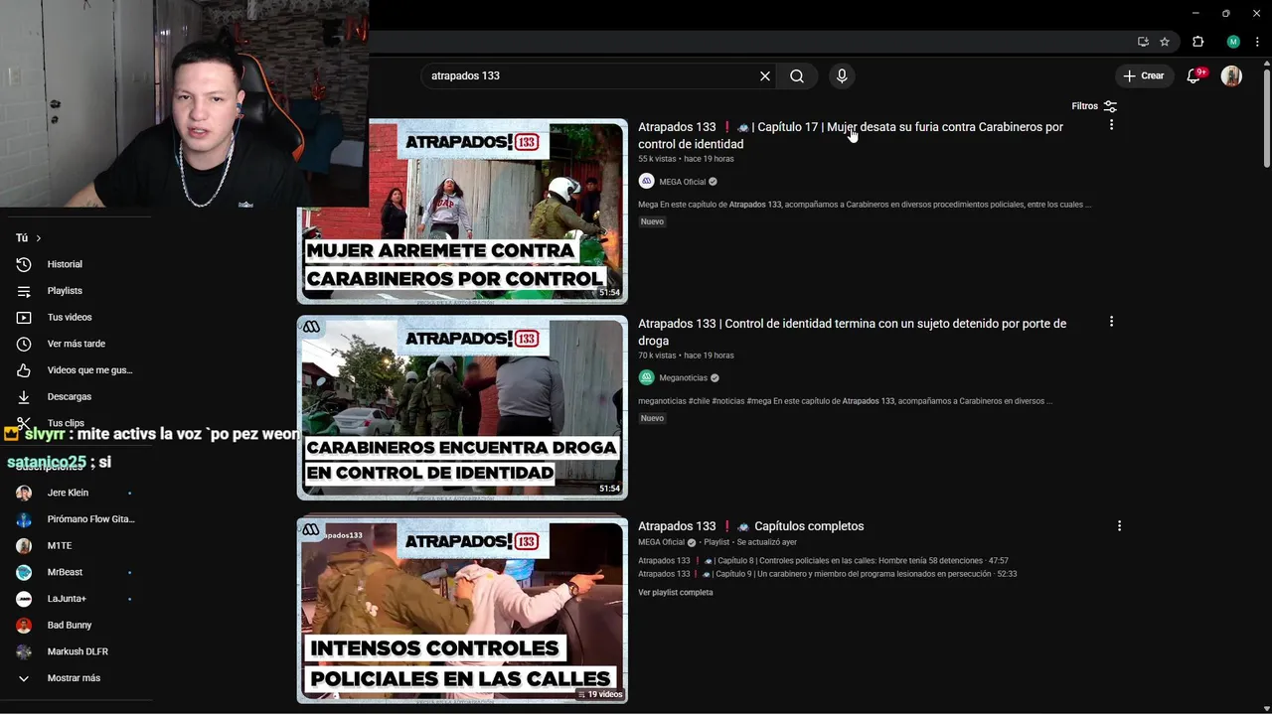Open options menu for Capítulo 17 video
This screenshot has height=715, width=1272.
tap(1111, 125)
